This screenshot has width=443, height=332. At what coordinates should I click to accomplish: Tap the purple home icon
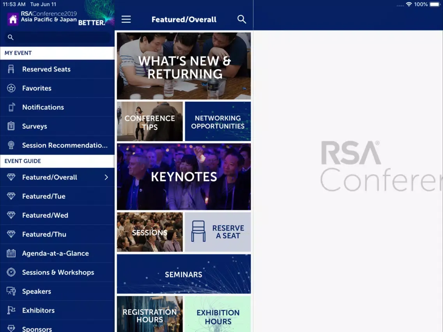pyautogui.click(x=13, y=19)
